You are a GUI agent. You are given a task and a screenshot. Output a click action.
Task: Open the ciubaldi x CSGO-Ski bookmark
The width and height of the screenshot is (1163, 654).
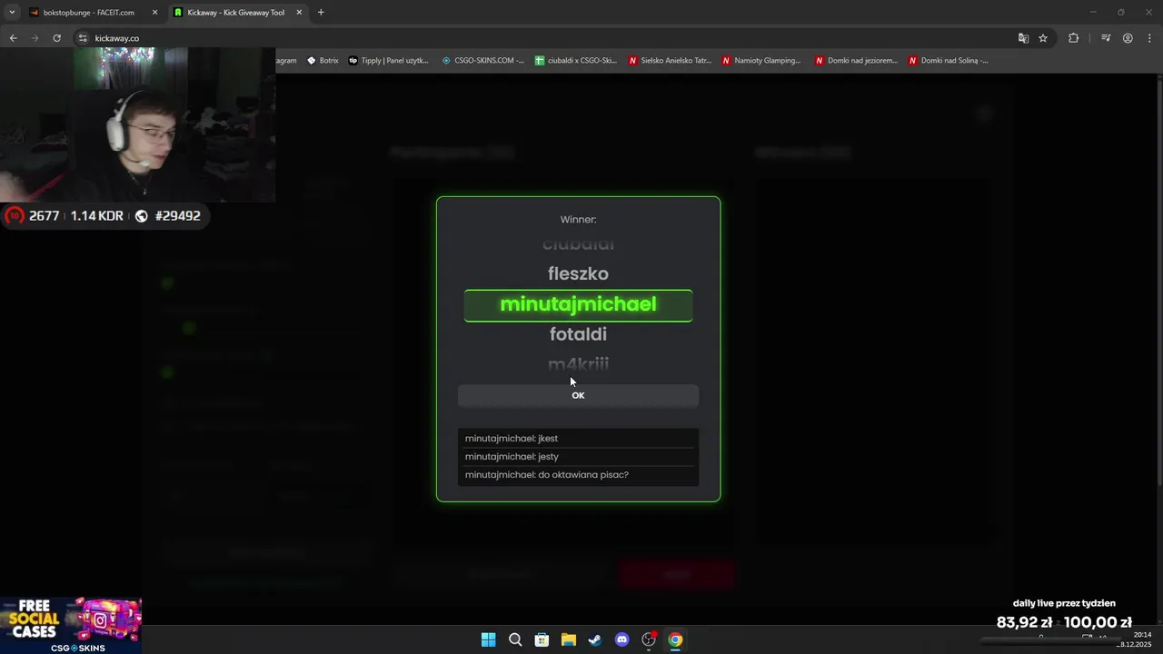pyautogui.click(x=576, y=61)
